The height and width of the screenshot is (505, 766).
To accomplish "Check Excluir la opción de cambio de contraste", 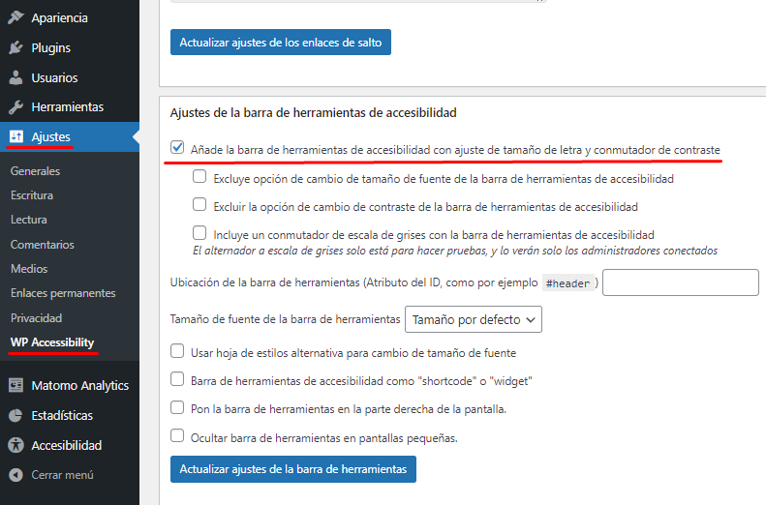I will tap(199, 204).
